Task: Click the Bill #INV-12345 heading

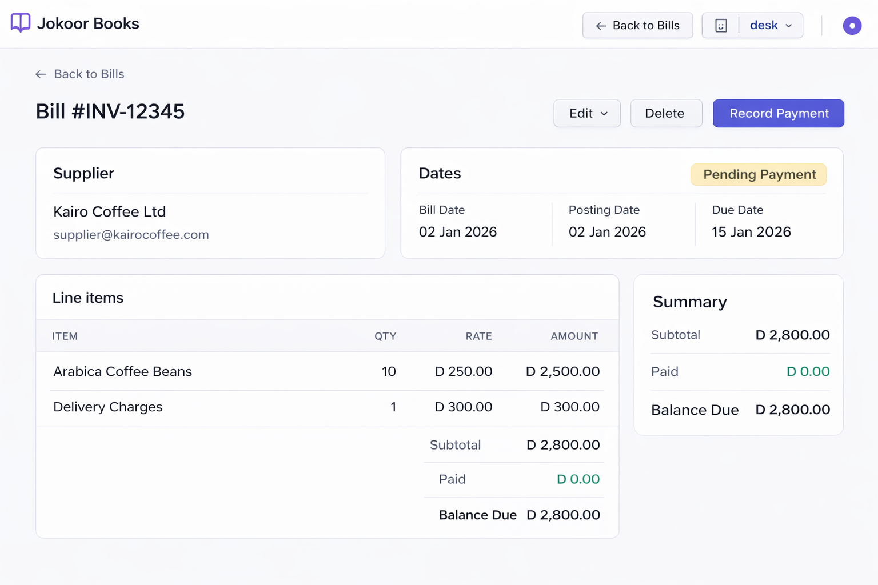Action: pyautogui.click(x=110, y=111)
